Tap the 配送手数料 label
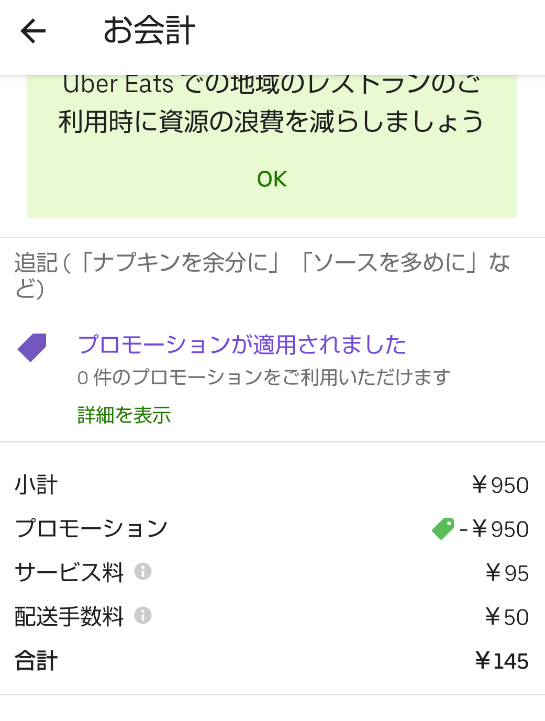 (x=69, y=616)
